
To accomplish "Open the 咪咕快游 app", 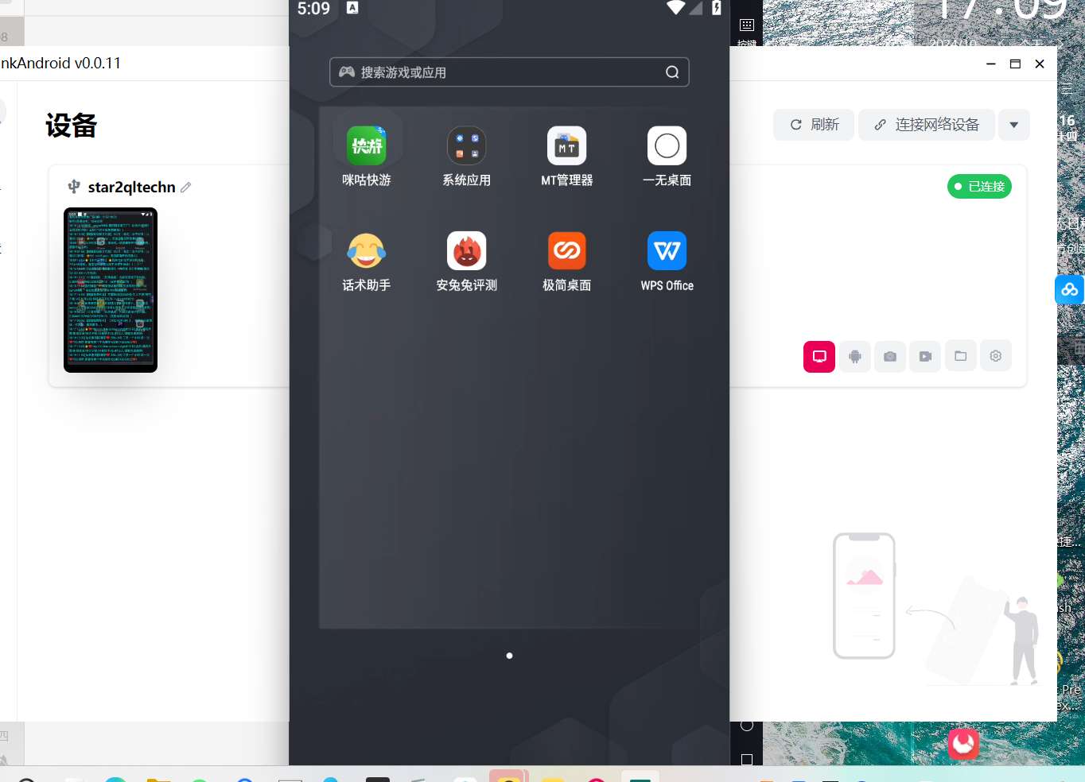I will pyautogui.click(x=367, y=146).
